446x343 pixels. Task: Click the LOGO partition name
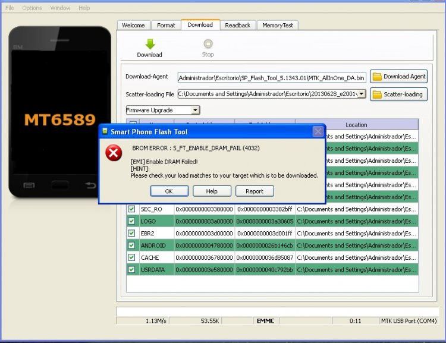point(148,221)
